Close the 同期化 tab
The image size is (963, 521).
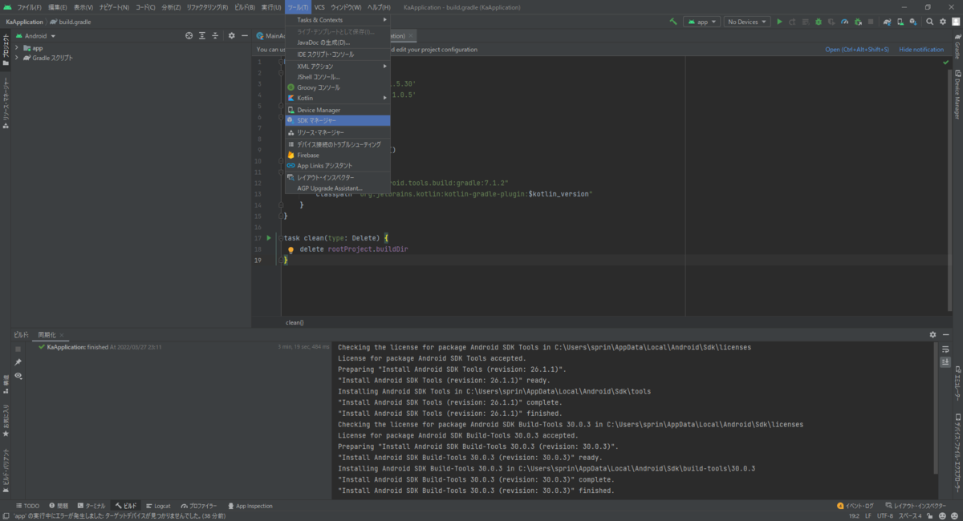click(x=62, y=334)
